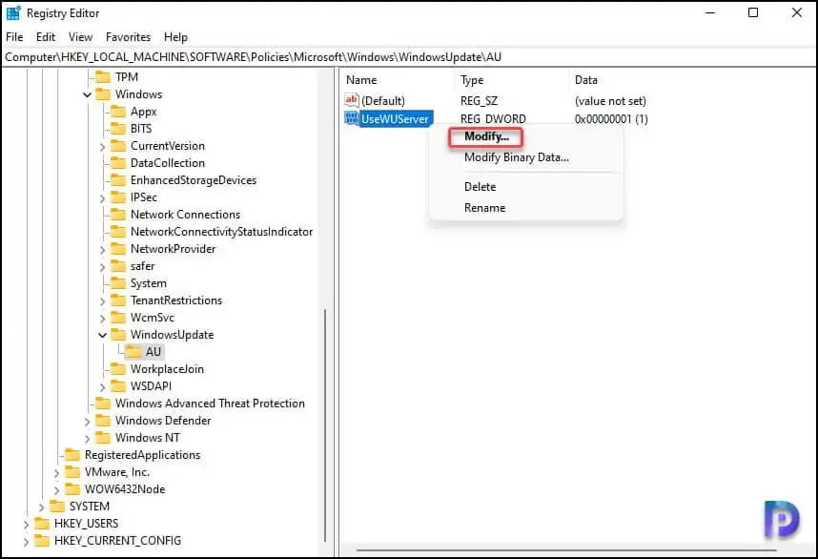Viewport: 818px width, 559px height.
Task: Expand the safer key
Action: pyautogui.click(x=102, y=267)
